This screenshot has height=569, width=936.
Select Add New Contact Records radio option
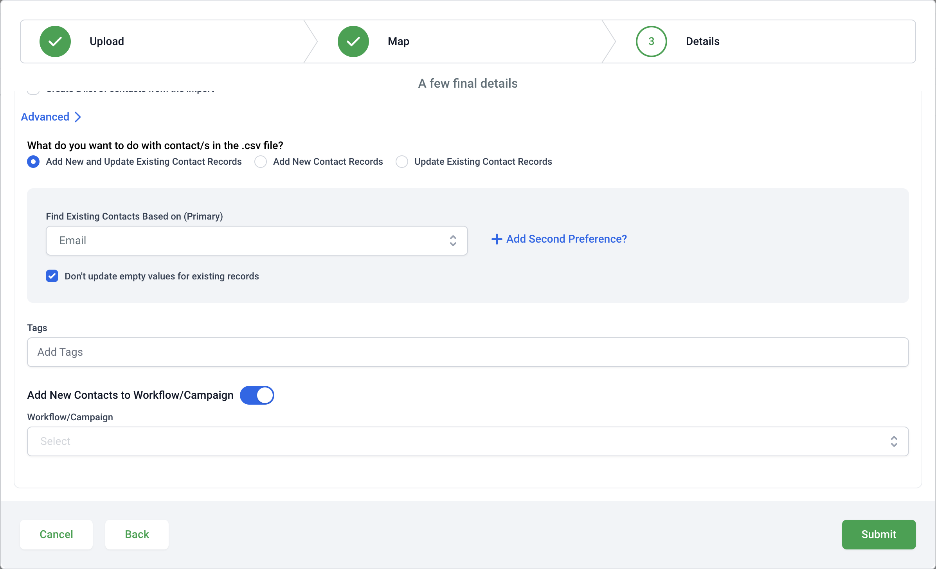(x=261, y=162)
